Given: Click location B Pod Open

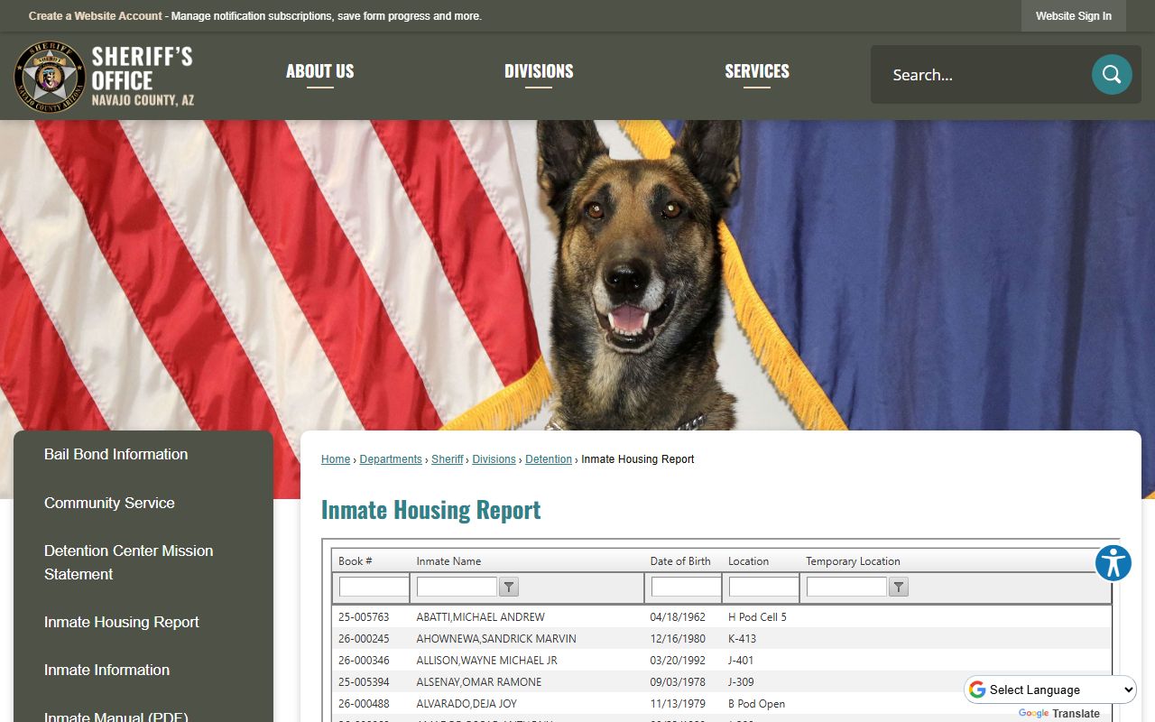Looking at the screenshot, I should point(756,704).
